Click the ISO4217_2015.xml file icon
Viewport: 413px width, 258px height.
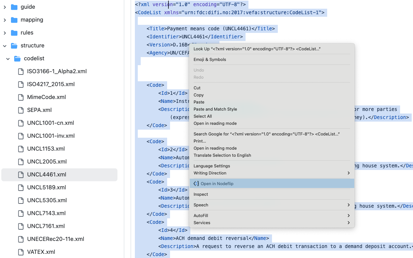(x=21, y=84)
